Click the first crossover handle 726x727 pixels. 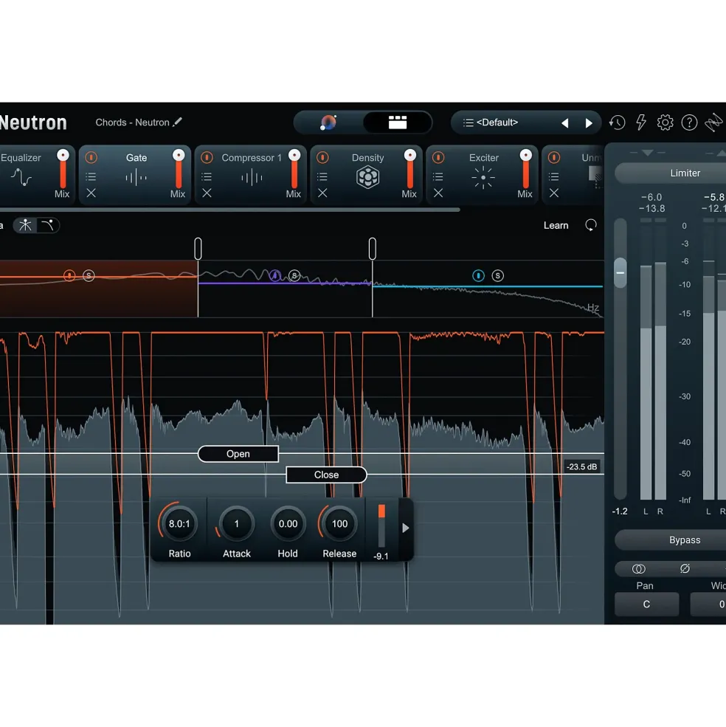(198, 249)
